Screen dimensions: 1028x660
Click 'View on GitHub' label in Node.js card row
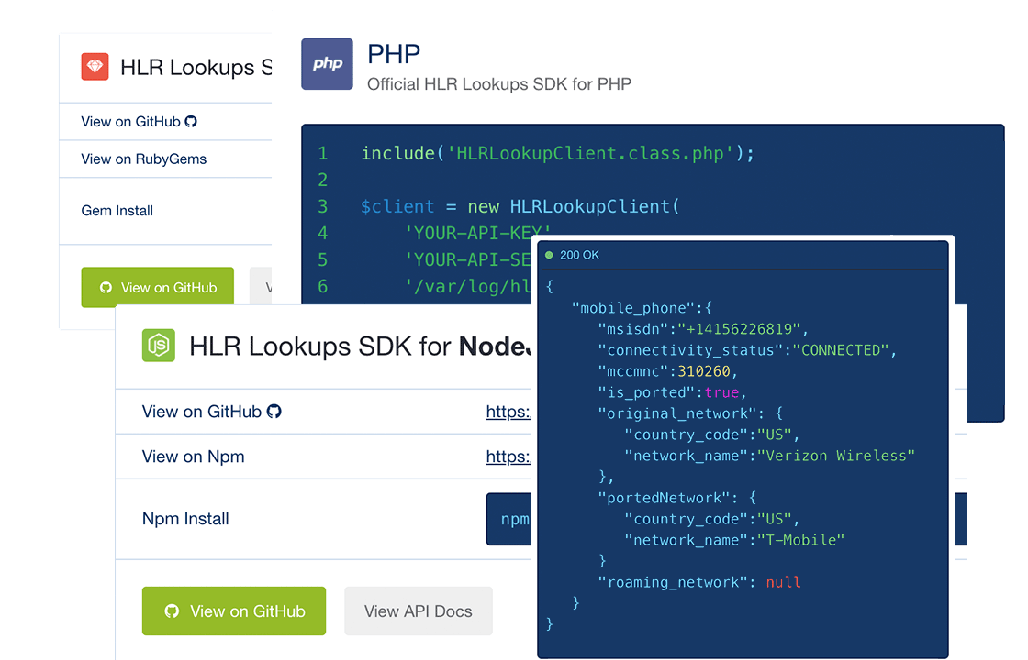[202, 412]
